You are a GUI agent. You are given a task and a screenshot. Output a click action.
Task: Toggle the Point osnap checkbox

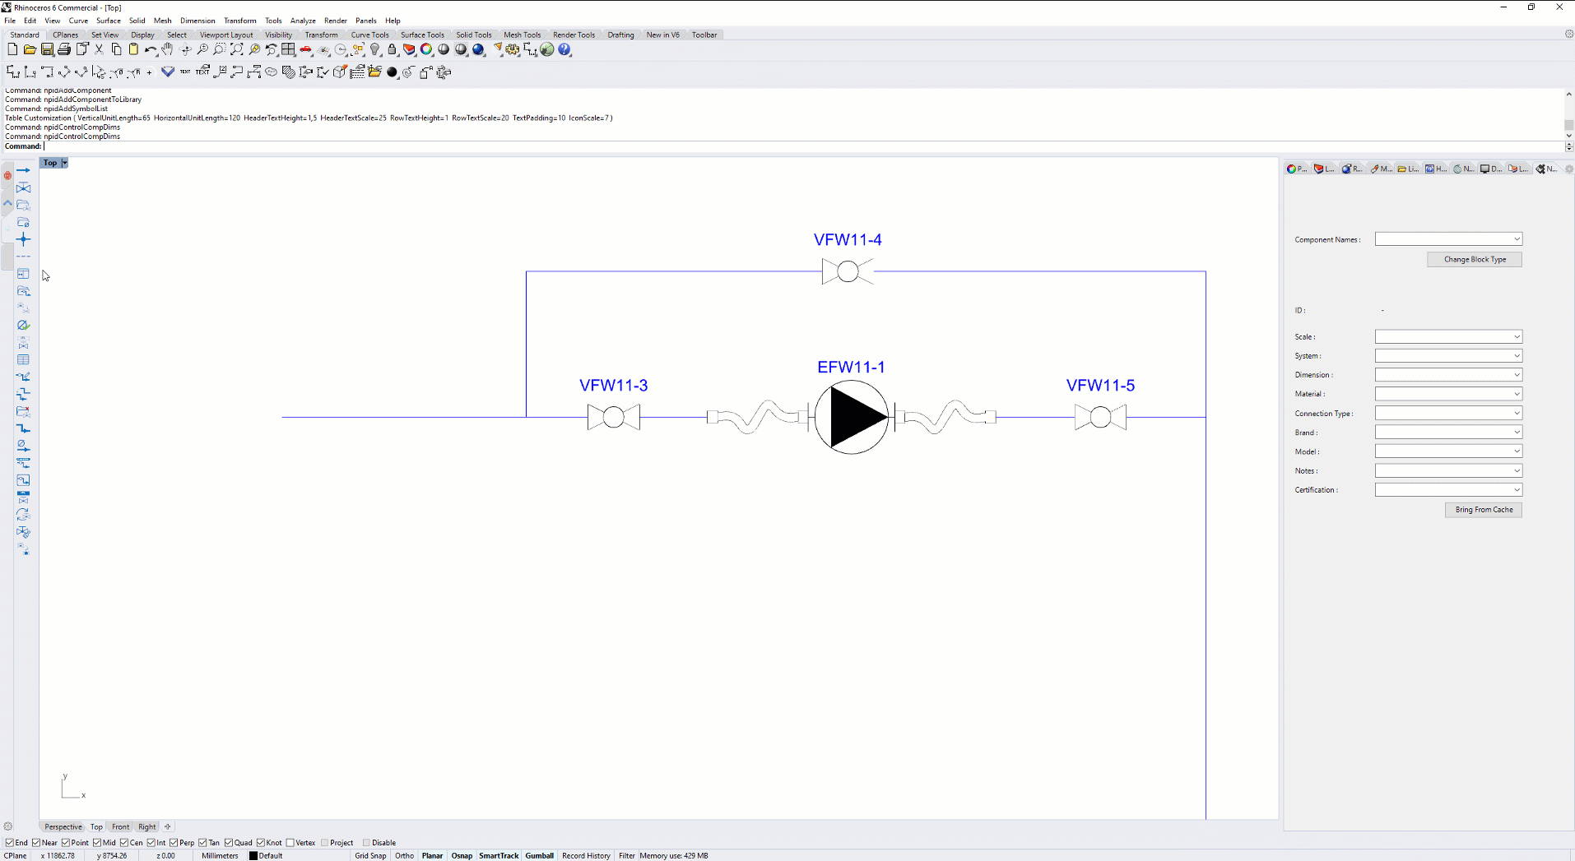click(x=67, y=842)
